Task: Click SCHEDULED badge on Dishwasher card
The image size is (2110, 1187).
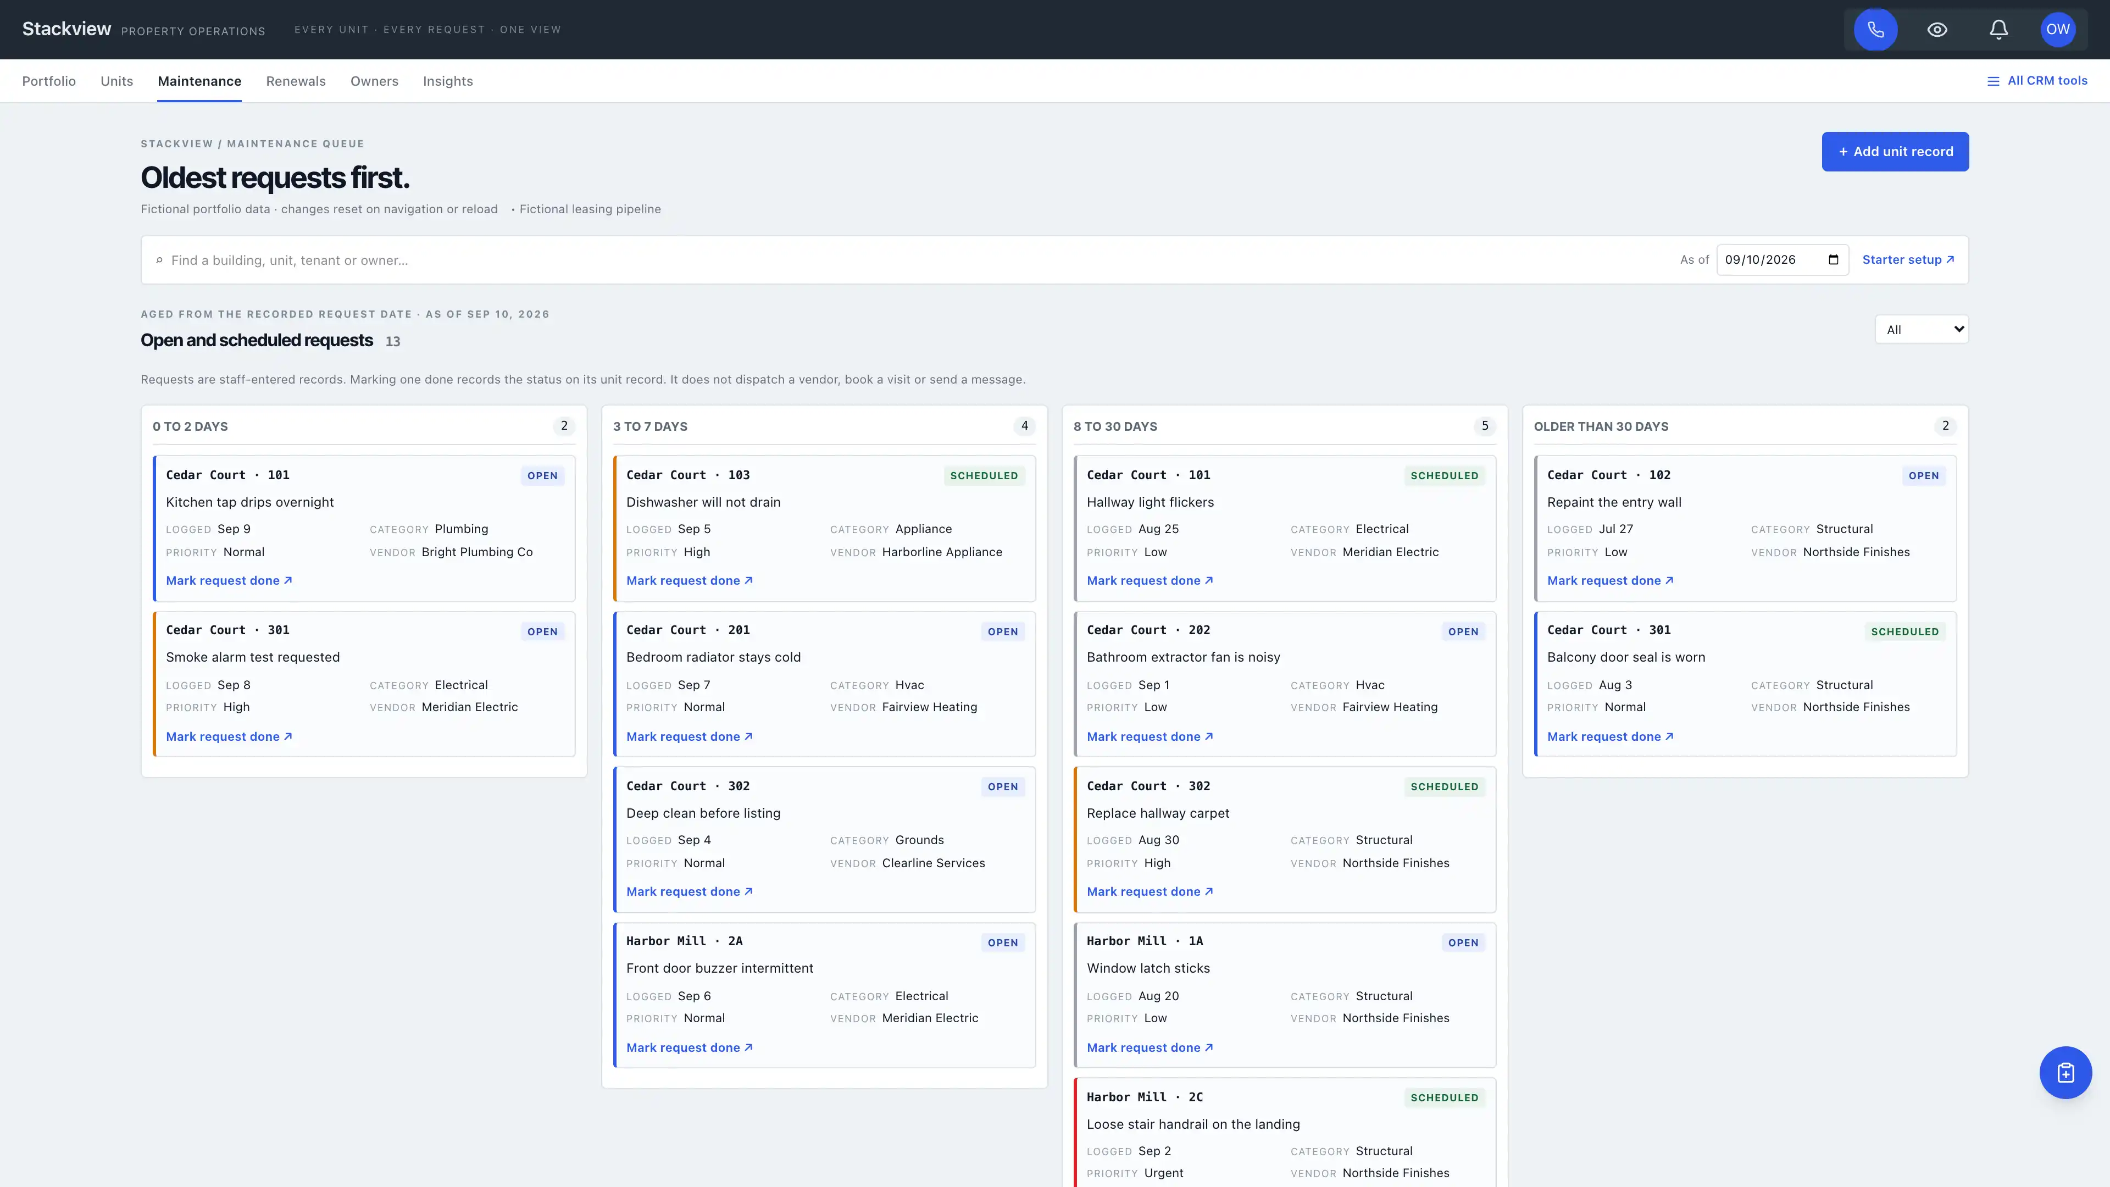Action: coord(984,476)
